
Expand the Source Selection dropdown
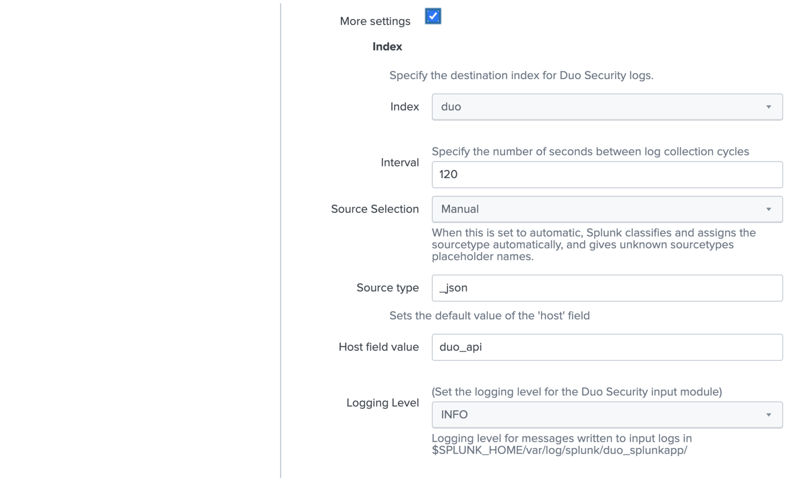pos(607,209)
